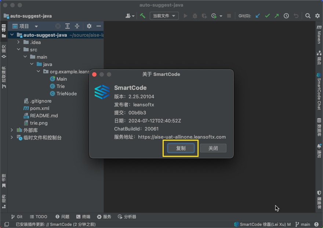323x228 pixels.
Task: Open the 提交 commit side tab
Action: pos(4,51)
